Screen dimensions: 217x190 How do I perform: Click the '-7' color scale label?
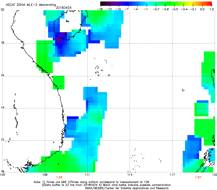tap(127, 9)
